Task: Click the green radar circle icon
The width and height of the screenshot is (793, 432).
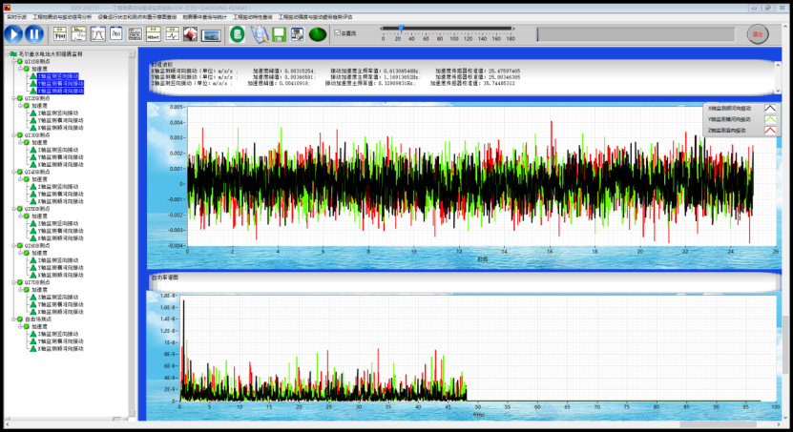Action: click(318, 34)
